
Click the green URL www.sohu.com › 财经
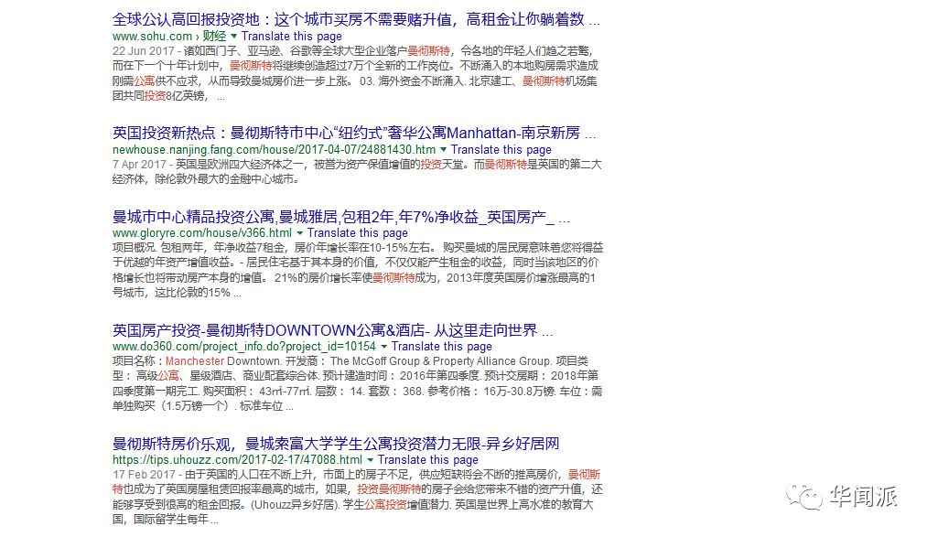(x=169, y=36)
